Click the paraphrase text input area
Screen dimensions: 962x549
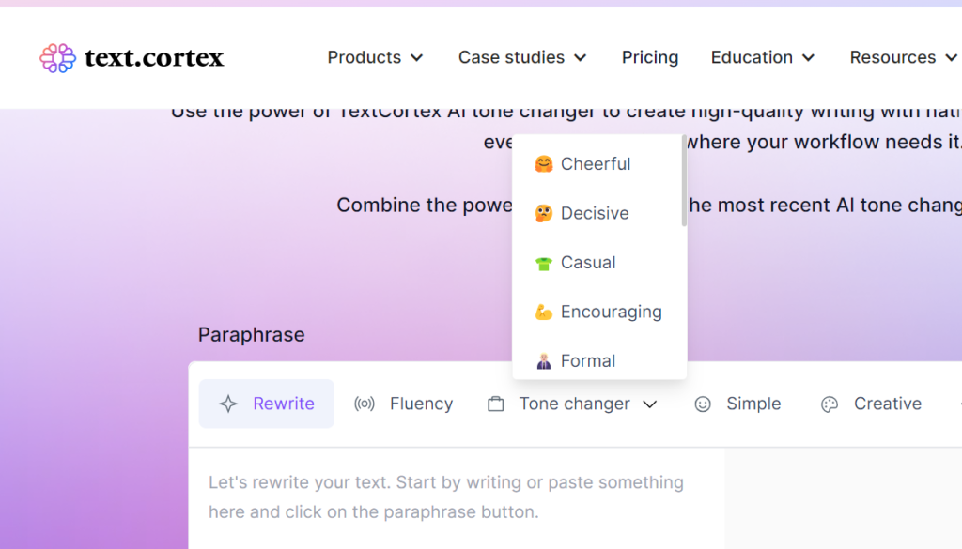457,497
